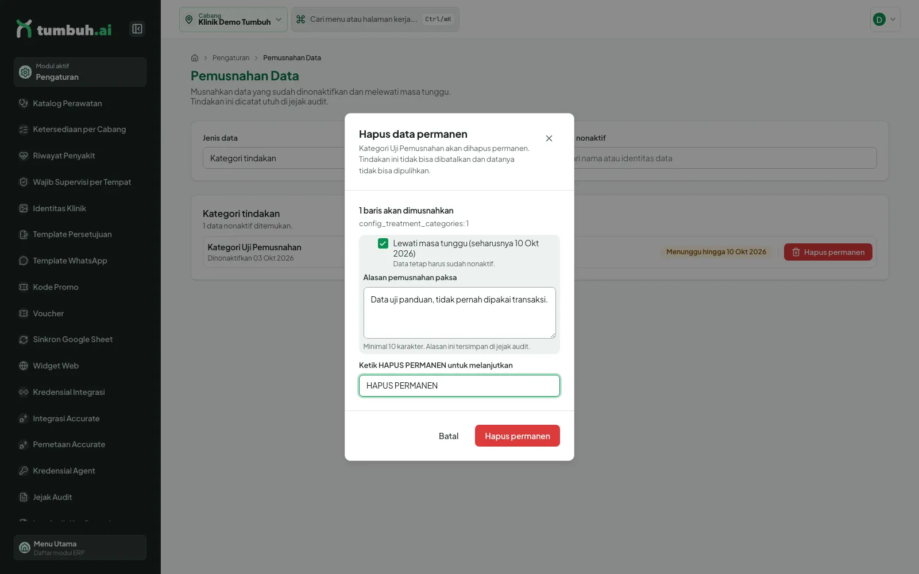
Task: Click the Sinkron Google Sheet sync icon
Action: 24,339
